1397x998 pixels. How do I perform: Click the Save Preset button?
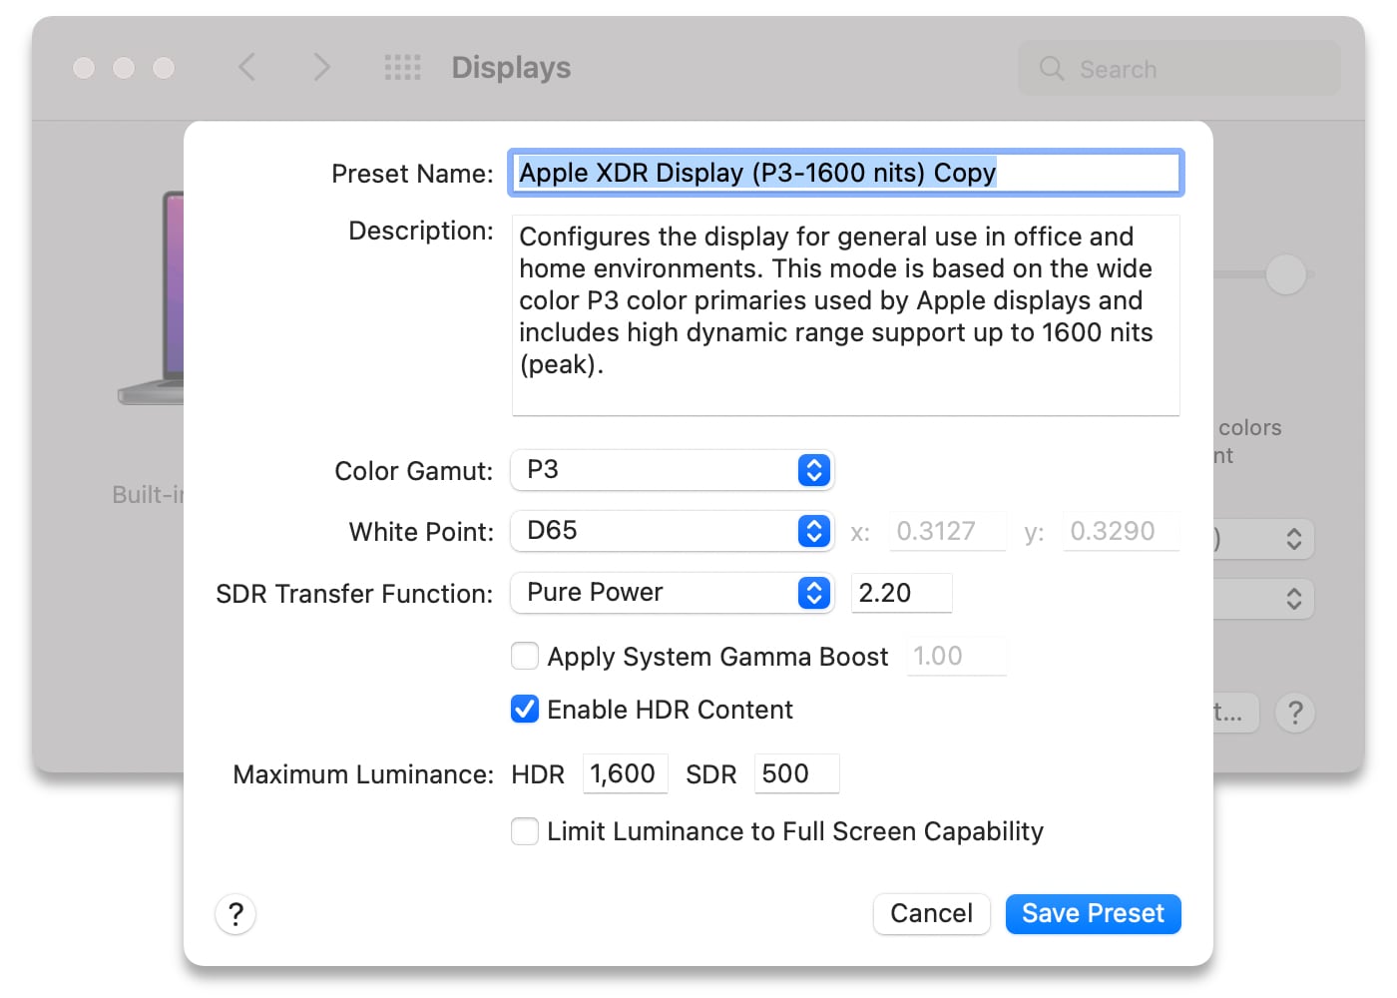coord(1093,913)
